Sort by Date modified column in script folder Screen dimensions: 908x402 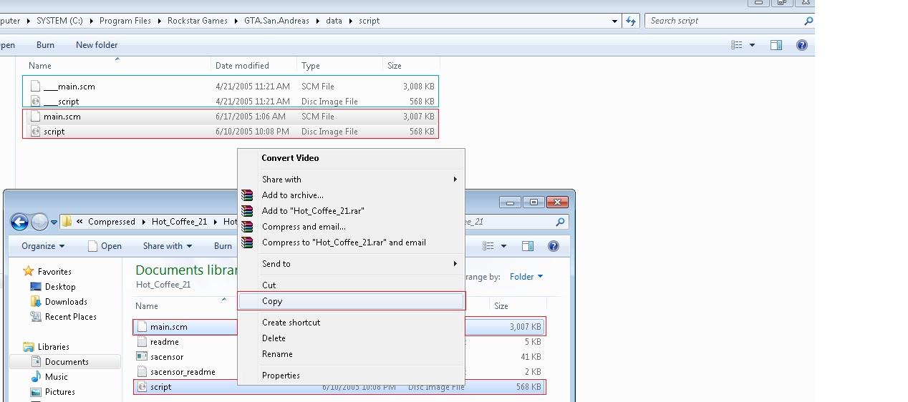(242, 66)
